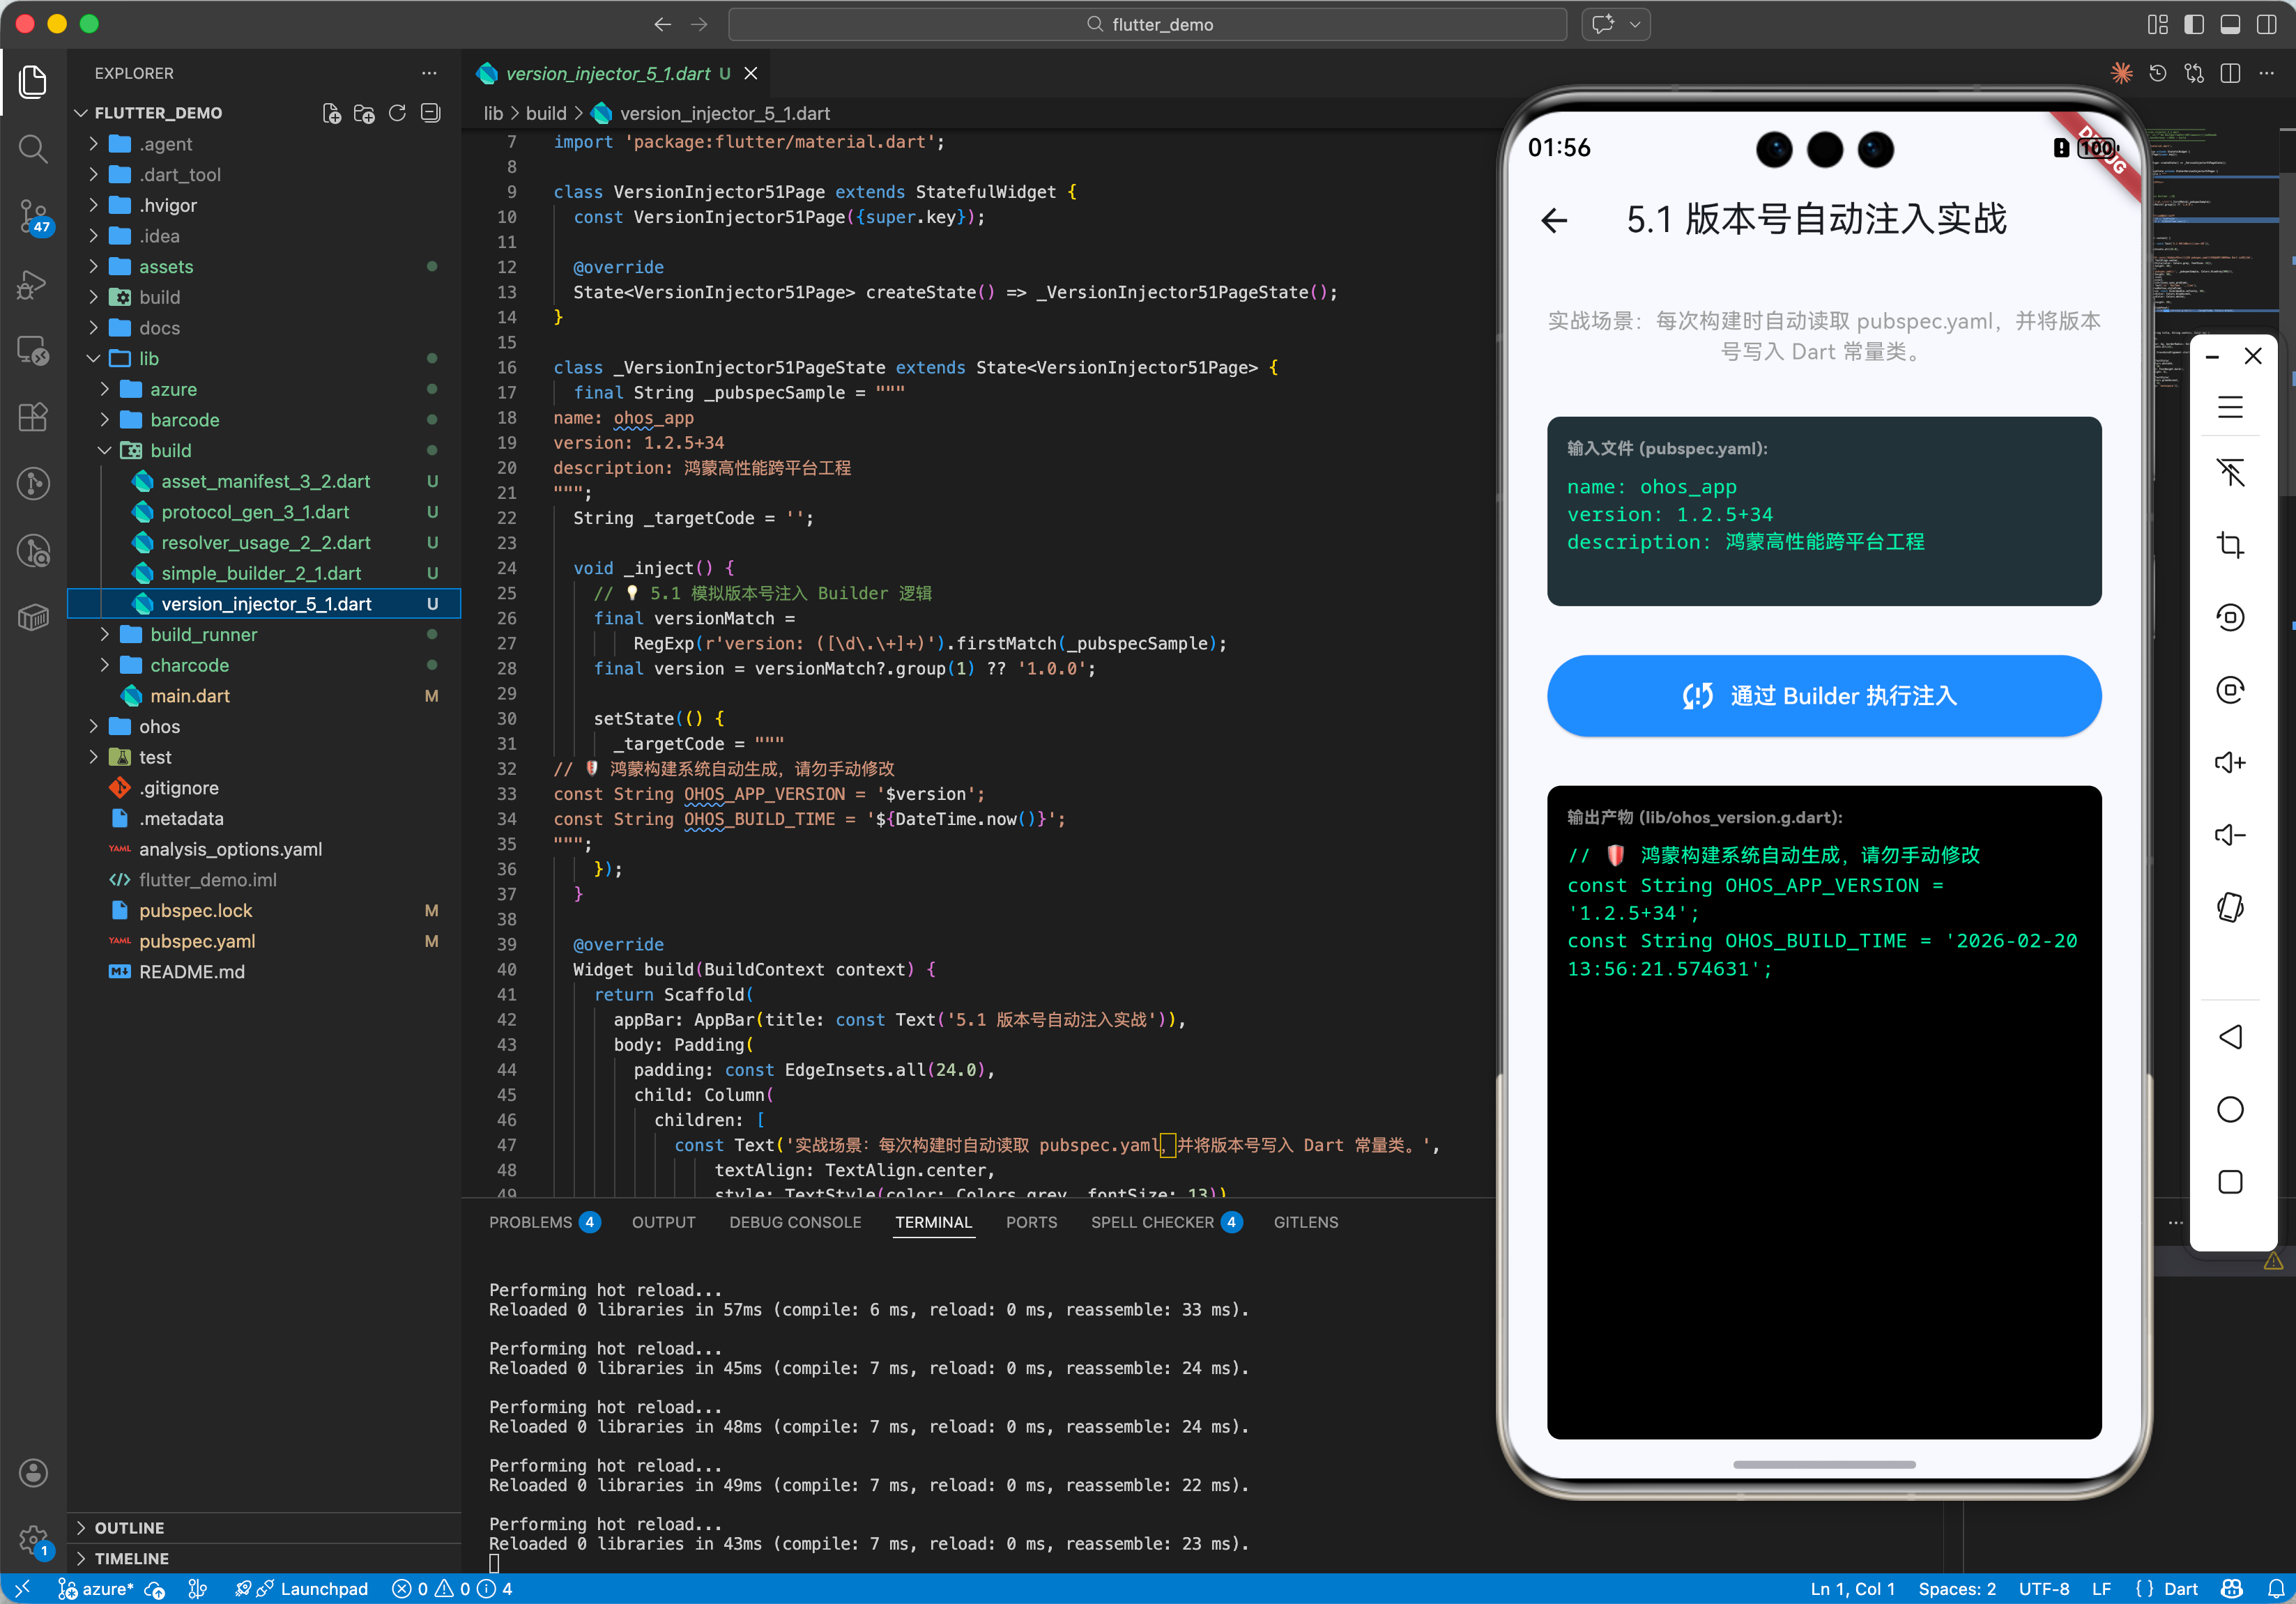The image size is (2296, 1604).
Task: Click New File icon in explorer header
Action: pyautogui.click(x=331, y=113)
